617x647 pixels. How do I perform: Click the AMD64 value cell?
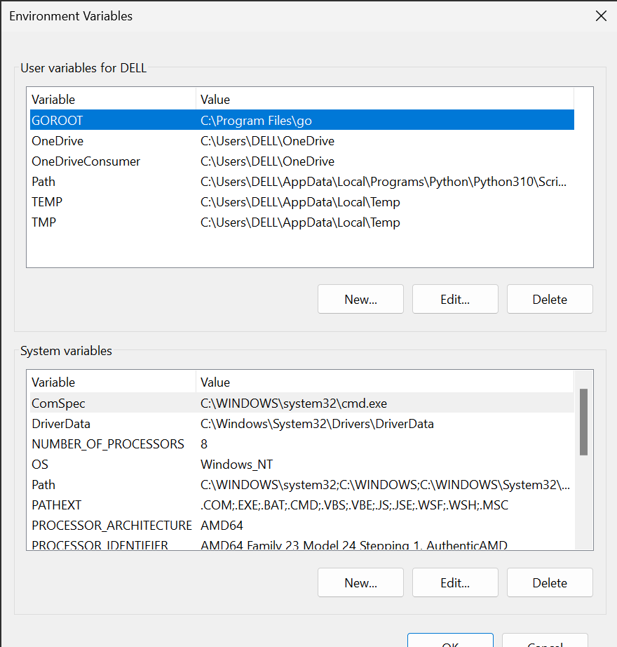222,526
